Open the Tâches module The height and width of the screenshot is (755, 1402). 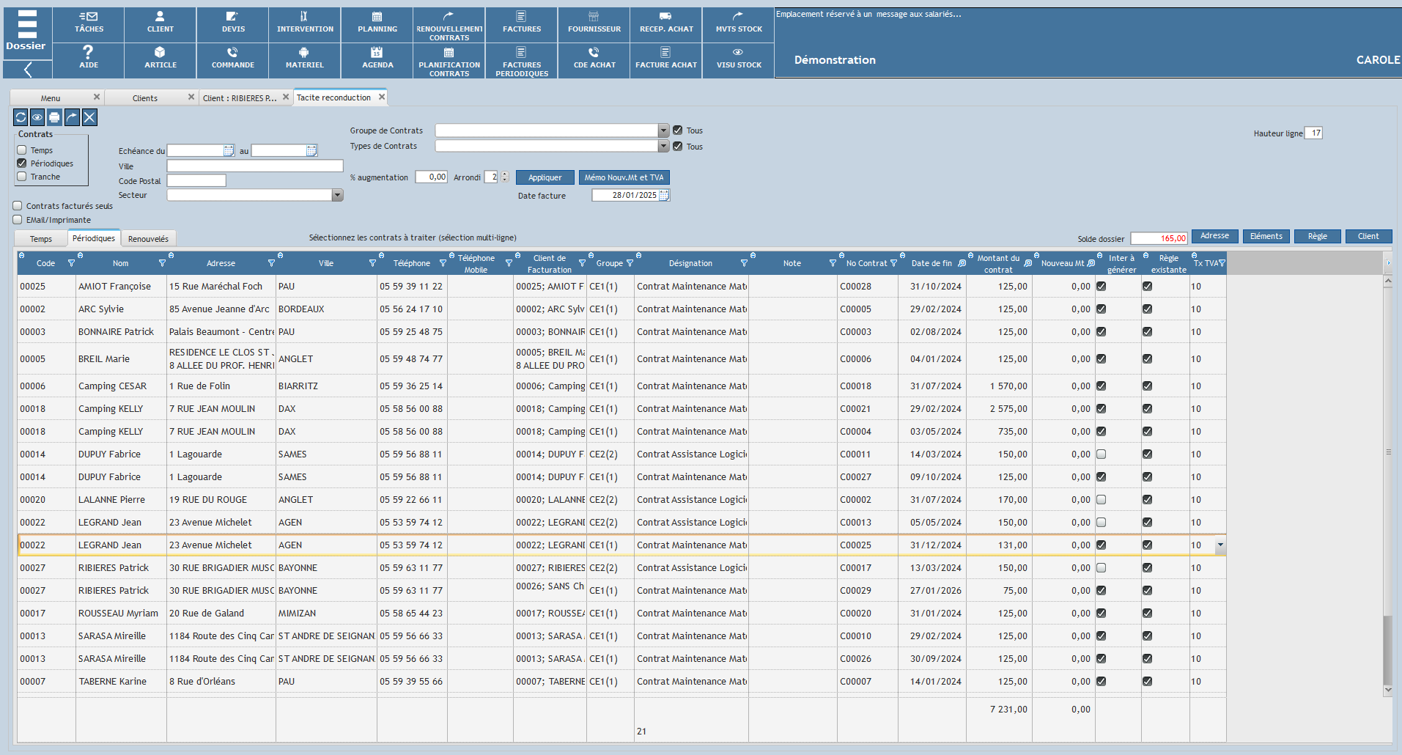(89, 25)
